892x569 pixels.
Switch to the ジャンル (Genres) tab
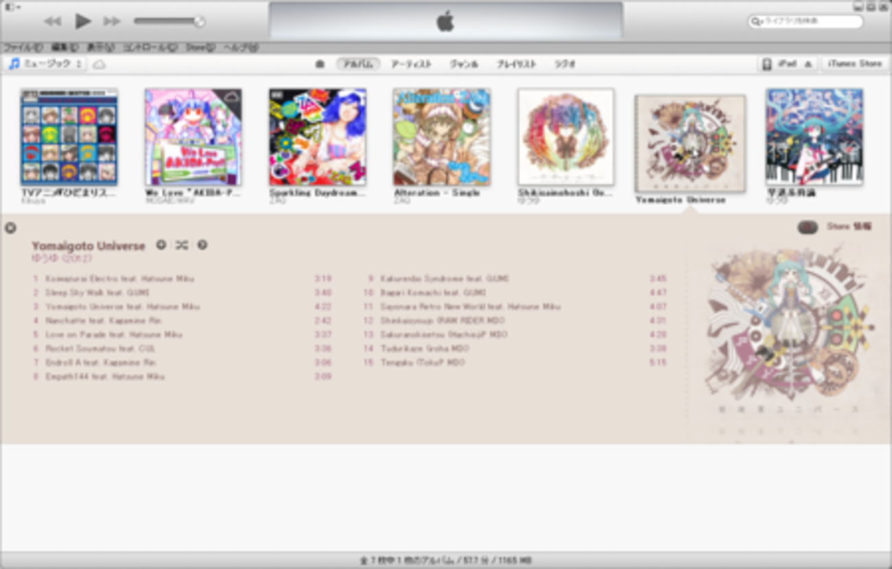[x=464, y=64]
